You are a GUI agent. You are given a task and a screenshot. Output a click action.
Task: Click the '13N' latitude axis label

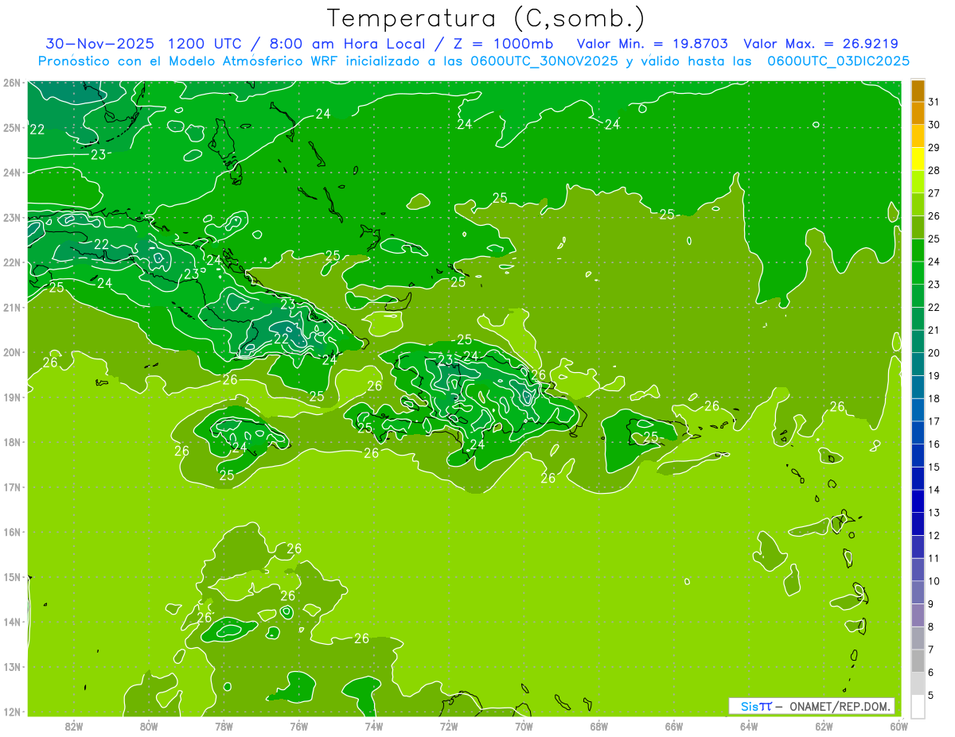11,666
